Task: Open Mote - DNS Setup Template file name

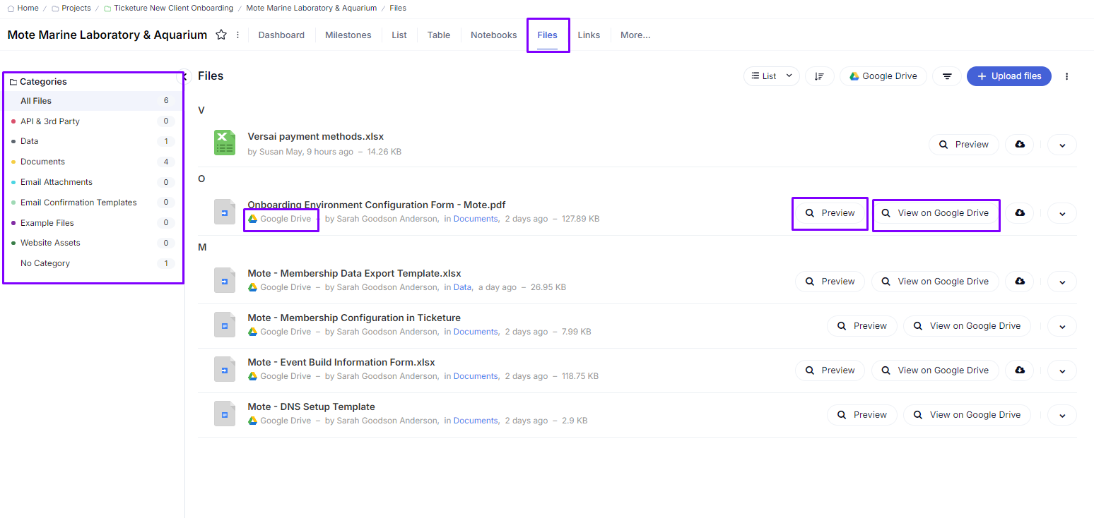Action: click(311, 406)
